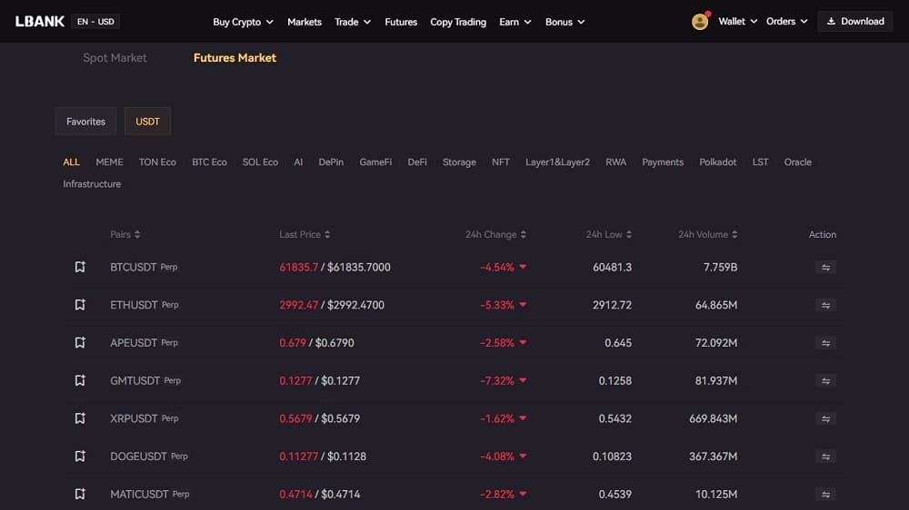Click the 669.843M volume value
909x510 pixels.
tap(713, 418)
